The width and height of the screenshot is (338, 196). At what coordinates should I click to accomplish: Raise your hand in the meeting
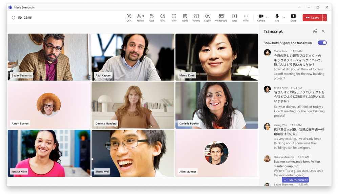pyautogui.click(x=151, y=18)
